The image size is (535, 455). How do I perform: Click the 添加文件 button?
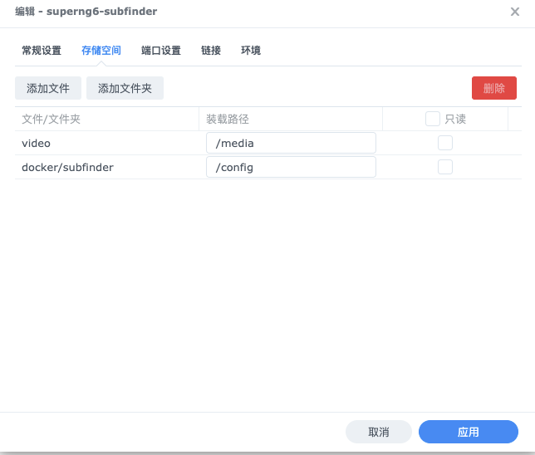[x=48, y=88]
